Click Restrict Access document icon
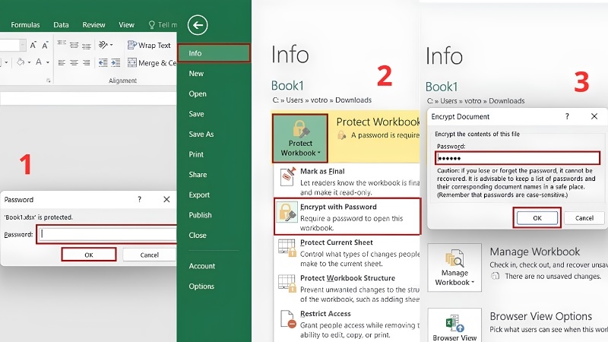Screen dimensions: 608x342 [x=288, y=319]
